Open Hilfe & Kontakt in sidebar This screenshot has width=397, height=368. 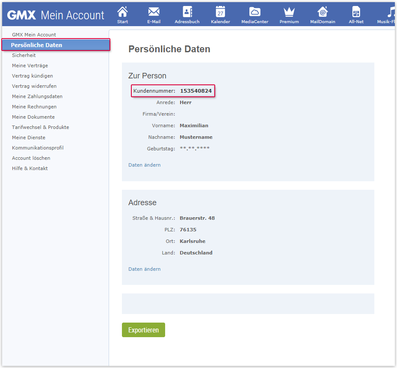pos(30,168)
